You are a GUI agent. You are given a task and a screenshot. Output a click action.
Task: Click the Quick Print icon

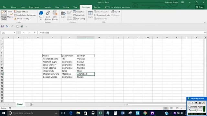tap(22, 26)
